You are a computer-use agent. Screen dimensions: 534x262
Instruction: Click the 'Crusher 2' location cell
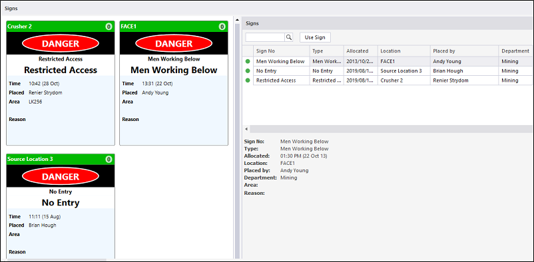pos(404,80)
